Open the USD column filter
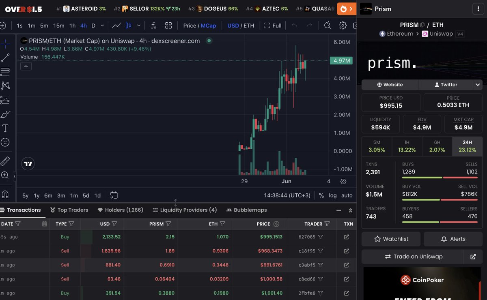 point(114,224)
